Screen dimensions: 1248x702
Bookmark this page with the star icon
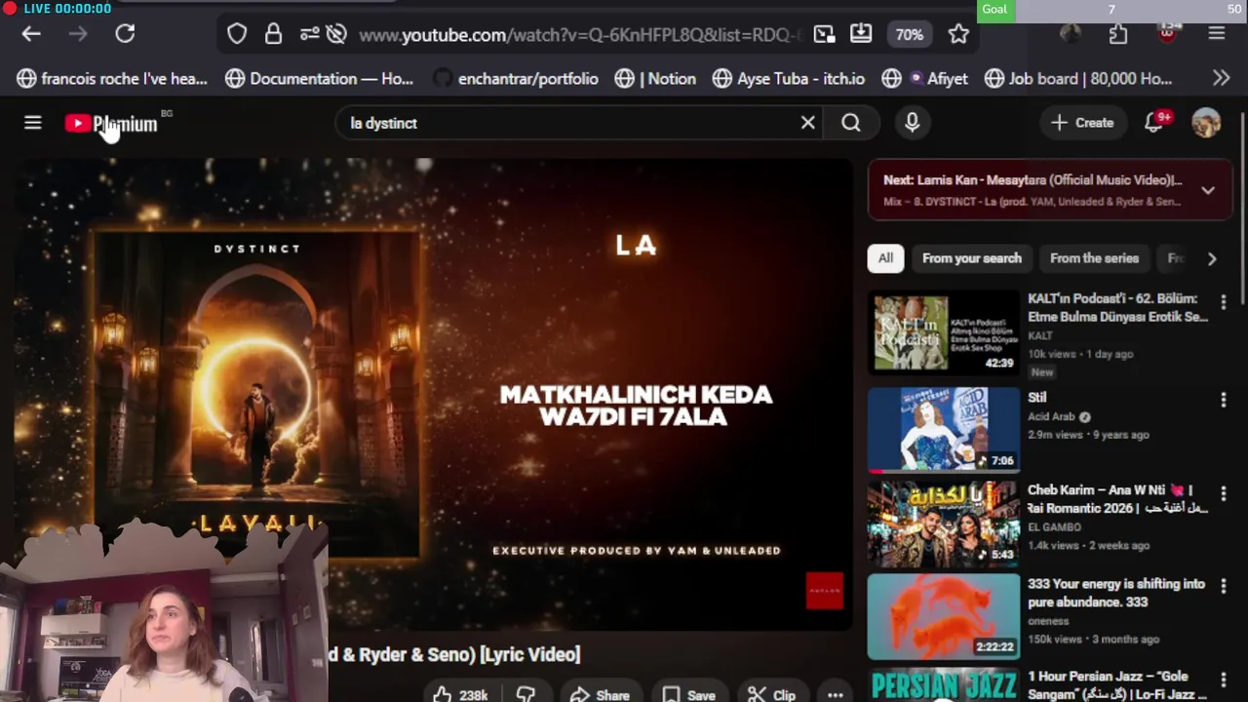(x=958, y=34)
